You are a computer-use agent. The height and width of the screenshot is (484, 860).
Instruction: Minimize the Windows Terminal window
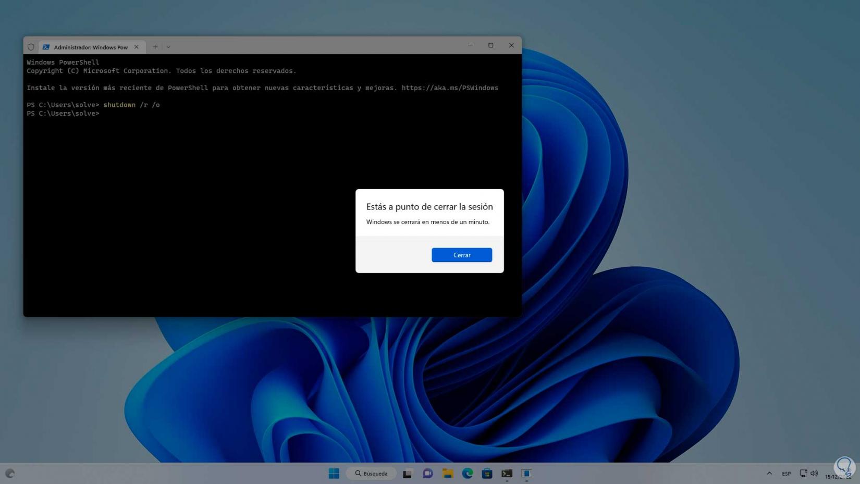[x=470, y=45]
